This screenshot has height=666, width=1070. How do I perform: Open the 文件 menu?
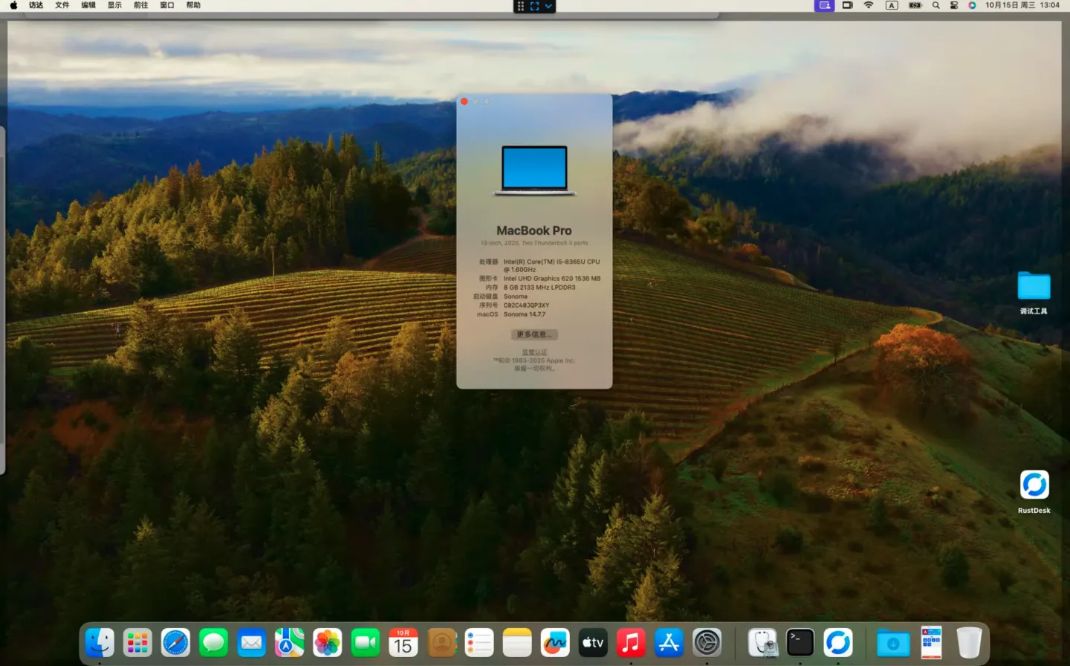point(62,5)
